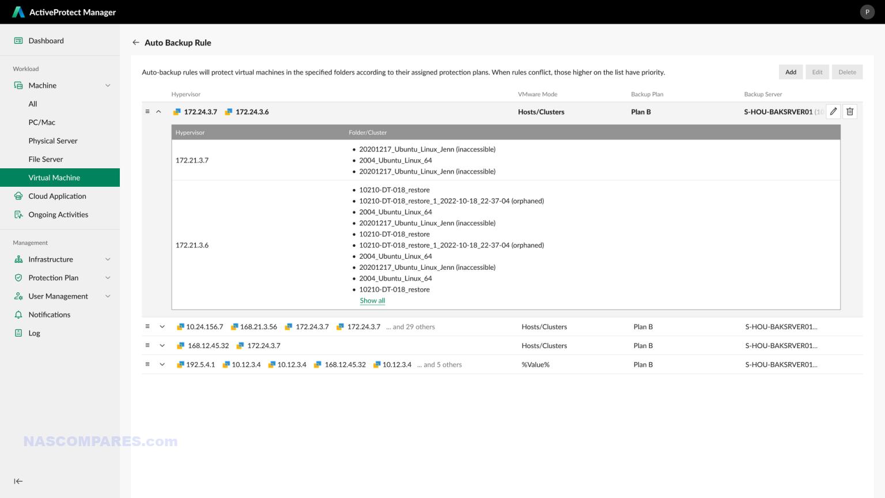Open Ongoing Activities
The image size is (885, 498).
pos(58,214)
